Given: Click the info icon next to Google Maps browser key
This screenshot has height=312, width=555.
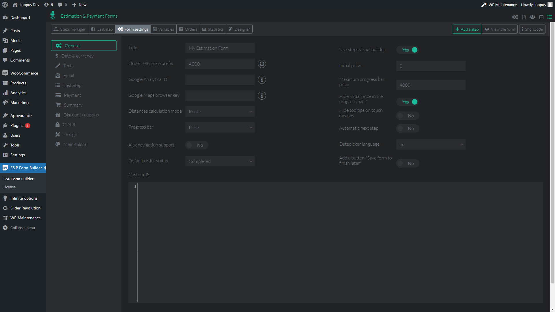Looking at the screenshot, I should coord(262,96).
